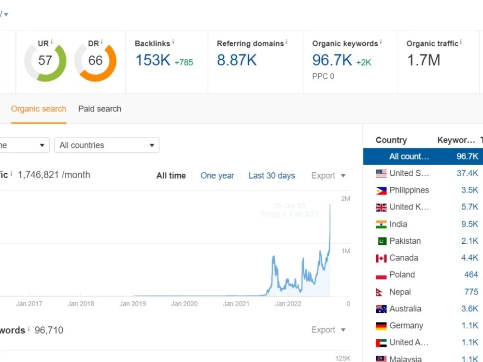The image size is (483, 362).
Task: Click the traffic chart peak in late 2022
Action: coord(330,205)
